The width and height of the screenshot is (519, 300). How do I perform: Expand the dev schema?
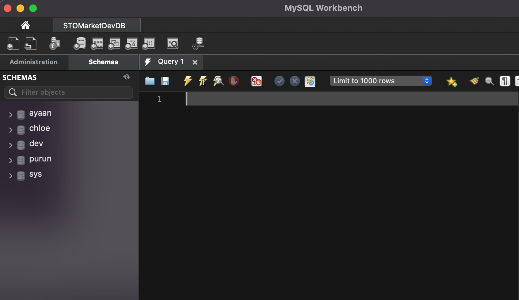10,145
